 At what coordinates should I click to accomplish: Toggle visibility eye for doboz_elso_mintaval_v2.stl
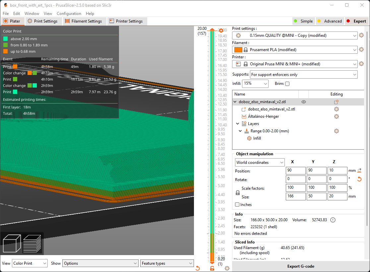[x=304, y=102]
